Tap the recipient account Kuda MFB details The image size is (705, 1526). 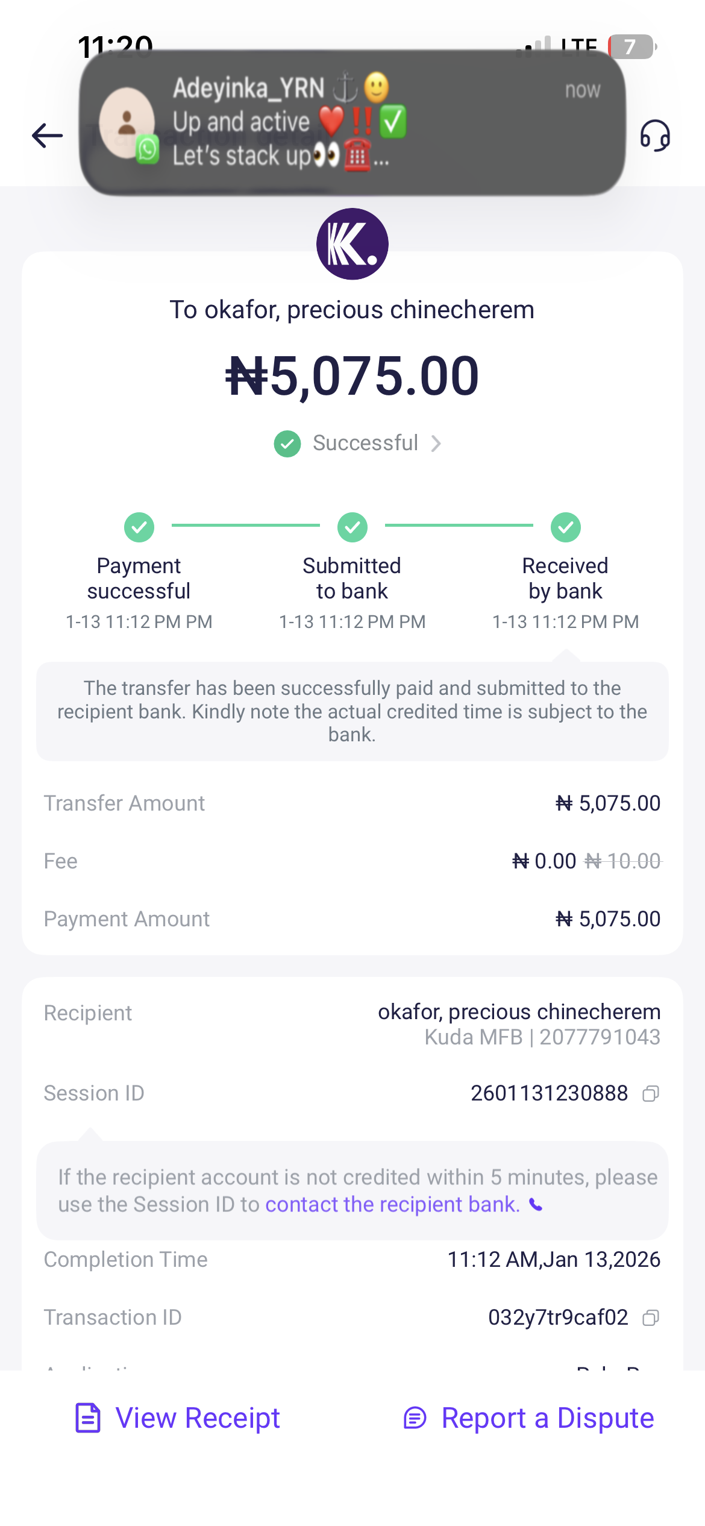(x=542, y=1037)
